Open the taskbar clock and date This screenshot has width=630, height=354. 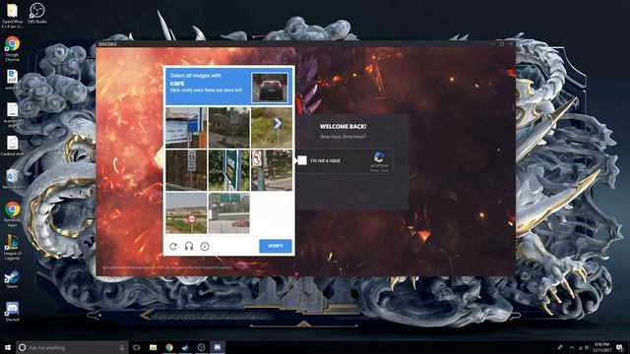coord(601,347)
